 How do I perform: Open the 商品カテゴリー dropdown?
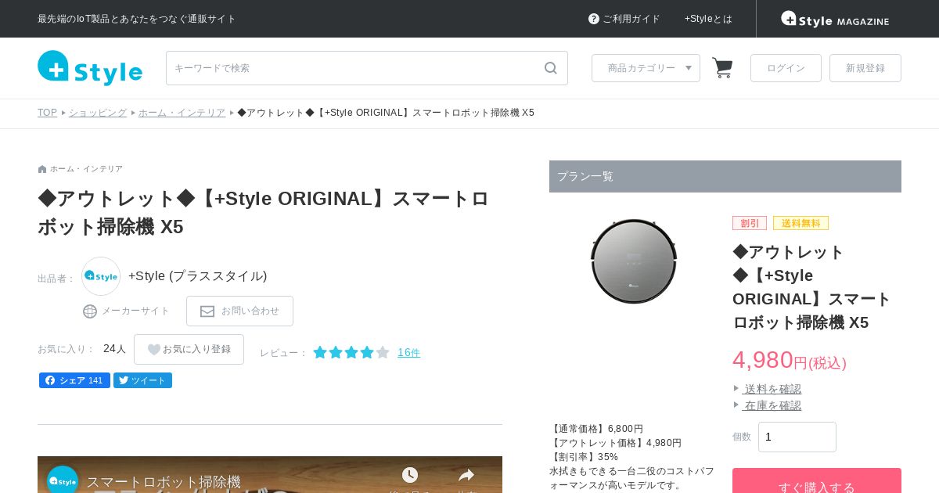coord(646,68)
